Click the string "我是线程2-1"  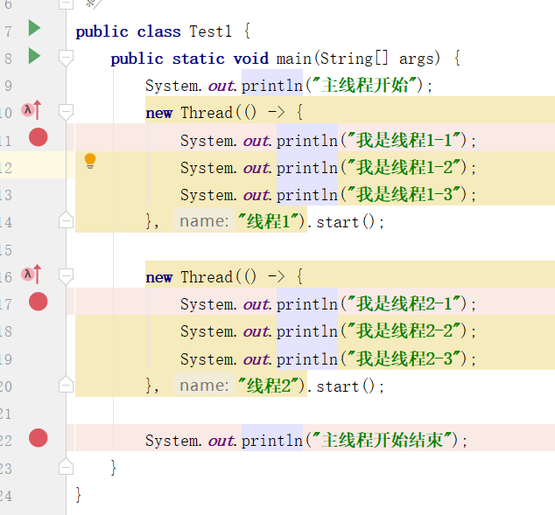405,303
